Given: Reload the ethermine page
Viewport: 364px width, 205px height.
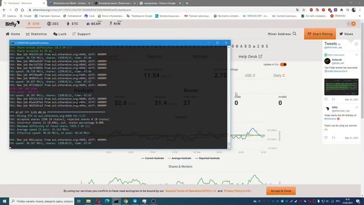Looking at the screenshot, I should pos(16,10).
